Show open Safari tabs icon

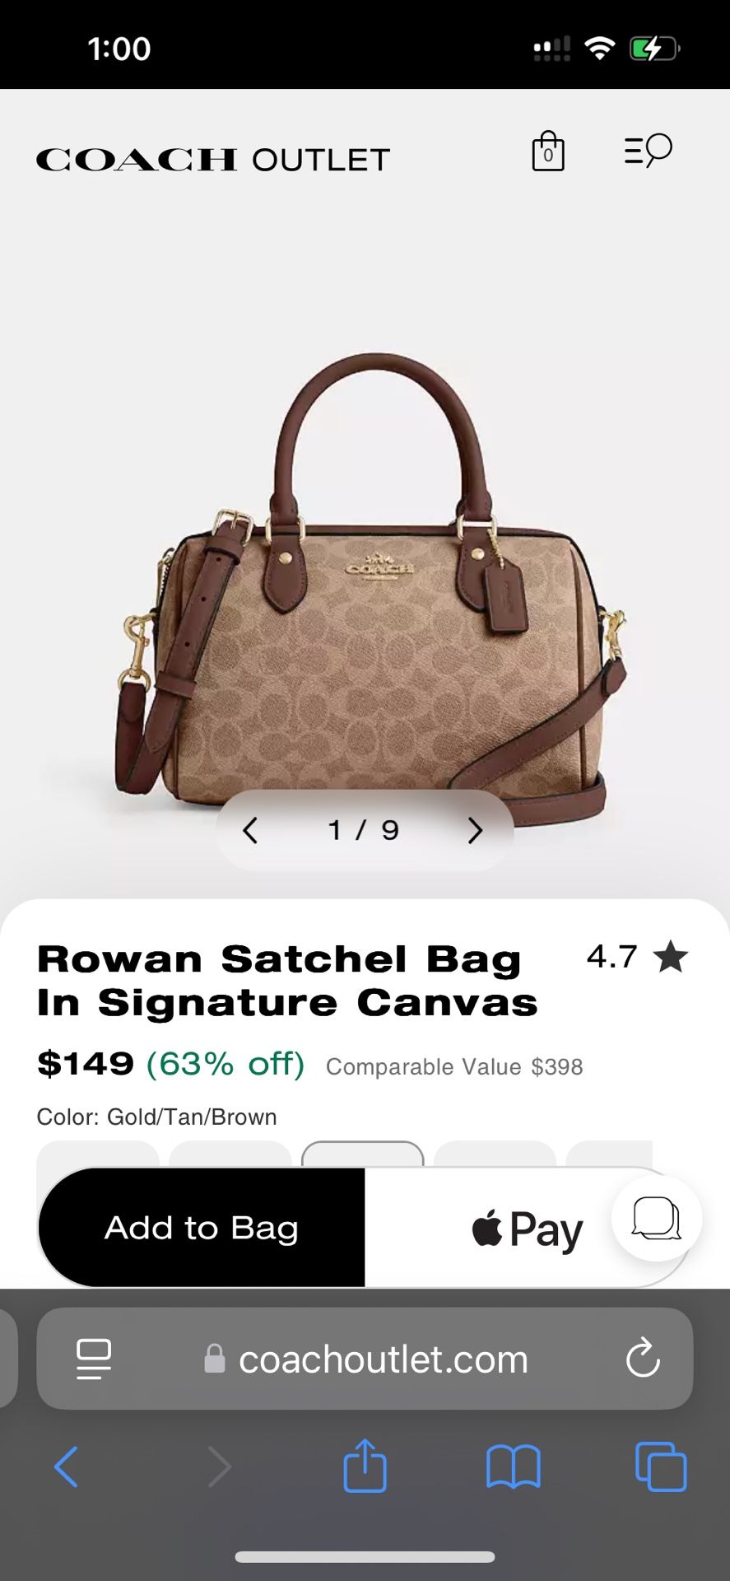coord(661,1467)
